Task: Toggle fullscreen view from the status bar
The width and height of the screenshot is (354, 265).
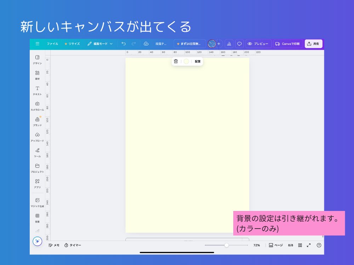Action: [x=308, y=245]
